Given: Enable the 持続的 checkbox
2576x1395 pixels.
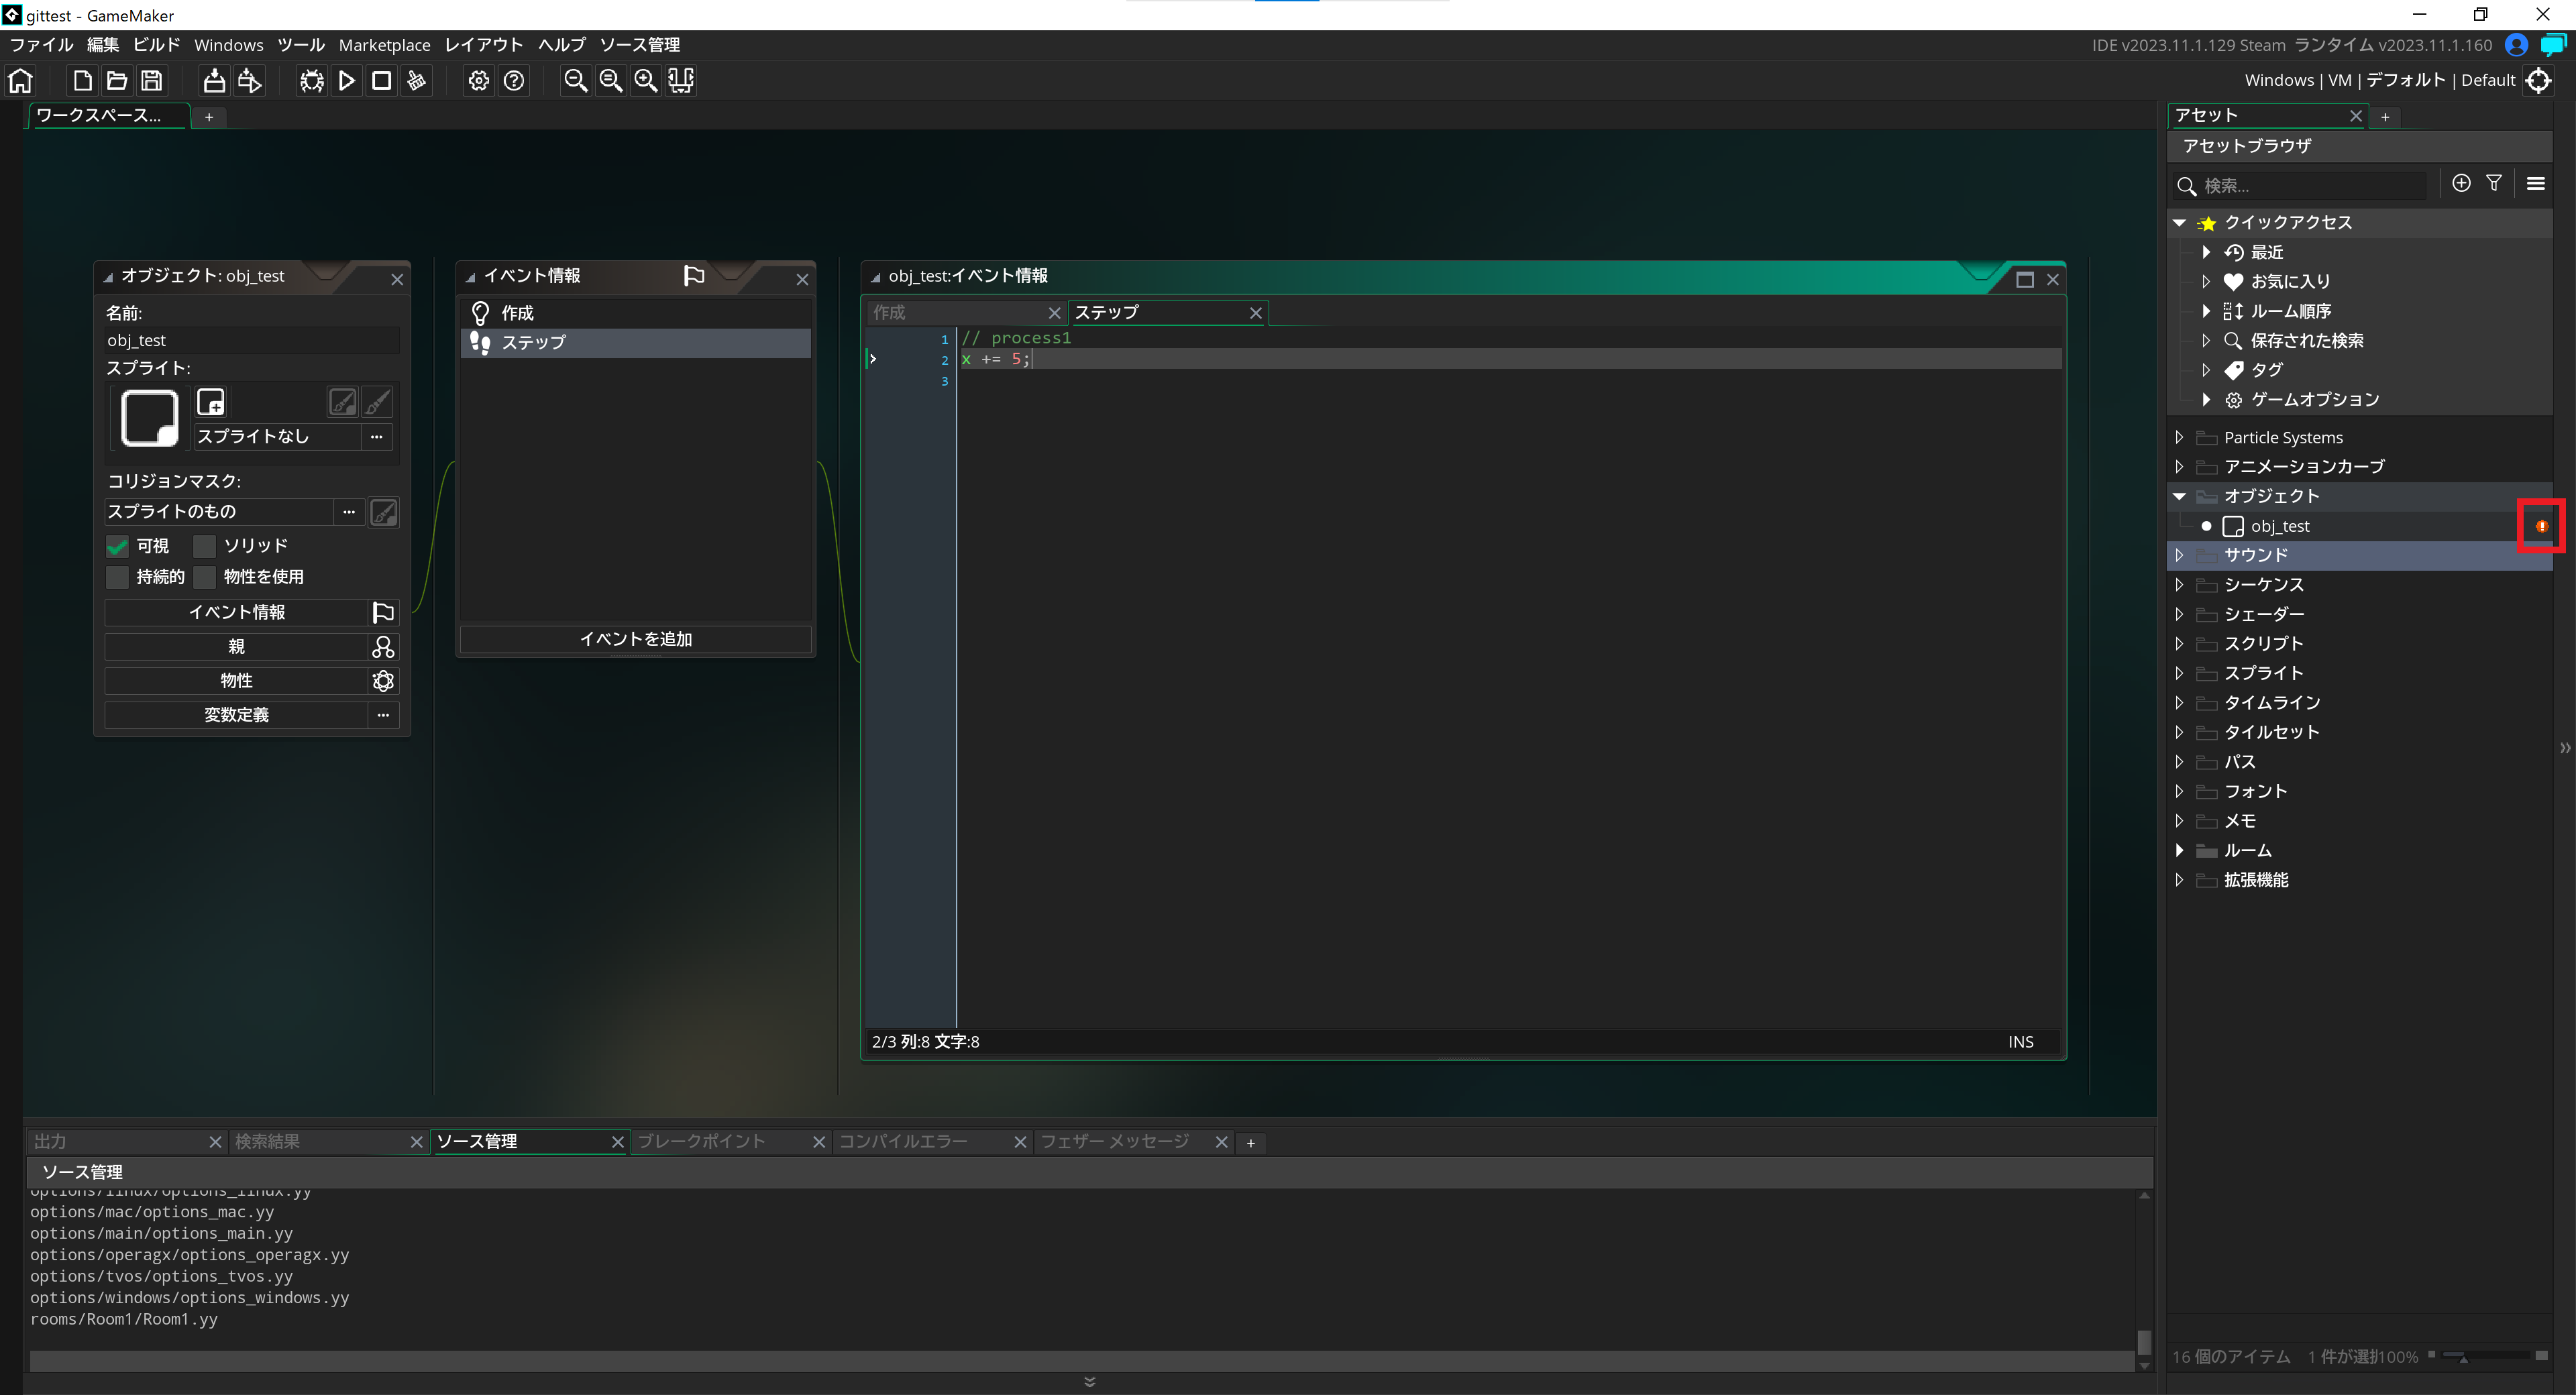Looking at the screenshot, I should click(118, 577).
